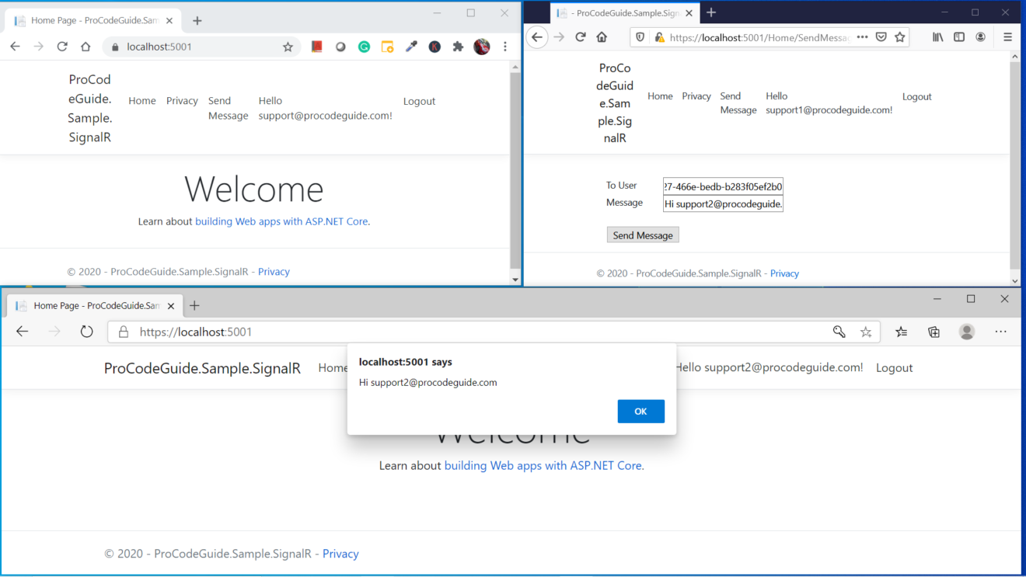The image size is (1026, 577).
Task: Open Grammarly extension in Chrome toolbar
Action: [x=364, y=47]
